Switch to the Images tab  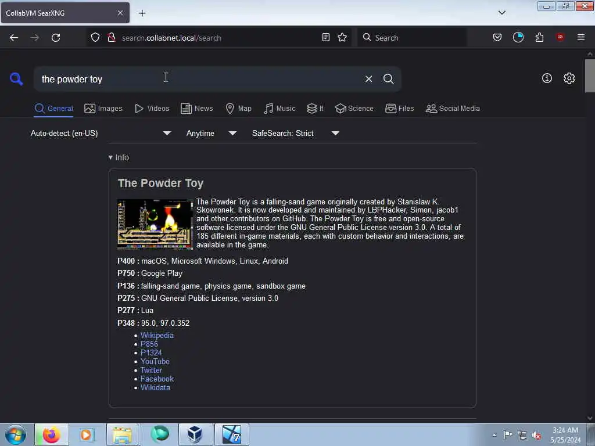point(103,109)
